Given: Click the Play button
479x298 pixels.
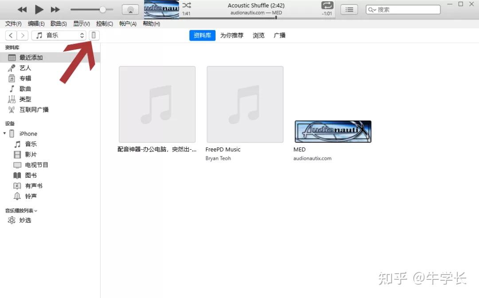Looking at the screenshot, I should [x=39, y=9].
